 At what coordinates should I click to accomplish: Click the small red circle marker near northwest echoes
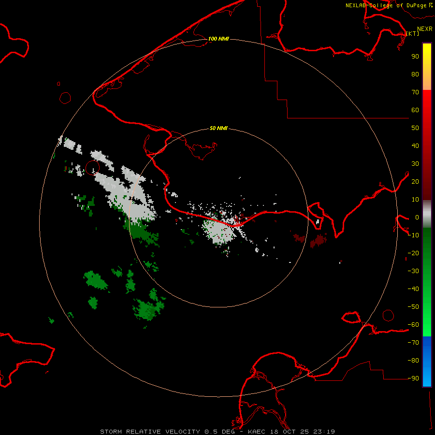click(x=93, y=168)
